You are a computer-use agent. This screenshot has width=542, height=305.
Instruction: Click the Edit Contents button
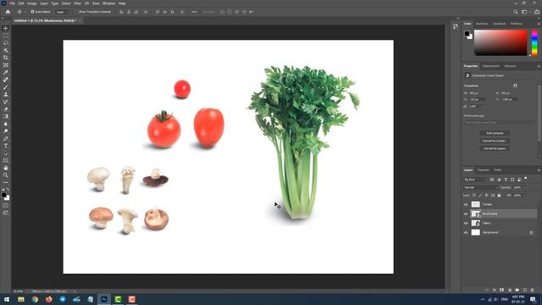[x=495, y=133]
